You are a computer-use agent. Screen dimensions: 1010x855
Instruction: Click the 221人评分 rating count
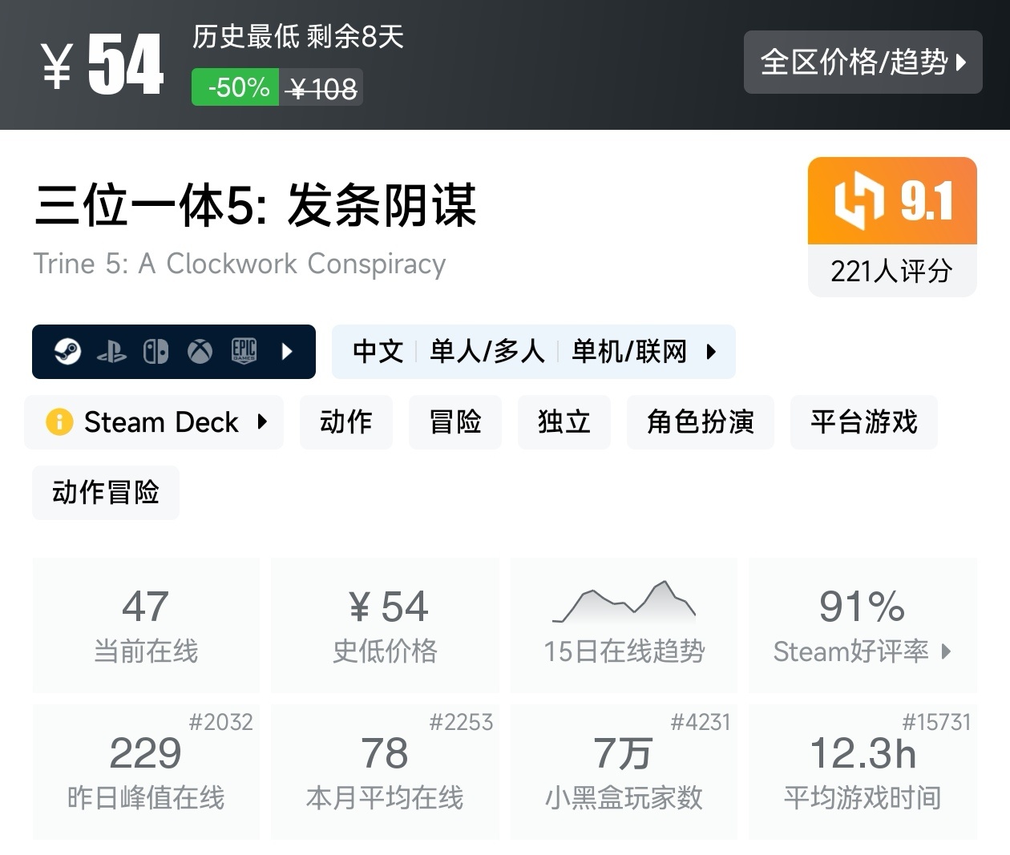(x=891, y=271)
